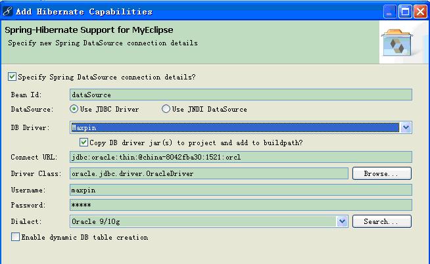Click the heading Spring-Hibernate Support for MyEclipse
Screen dimensions: 430x264
(x=89, y=30)
